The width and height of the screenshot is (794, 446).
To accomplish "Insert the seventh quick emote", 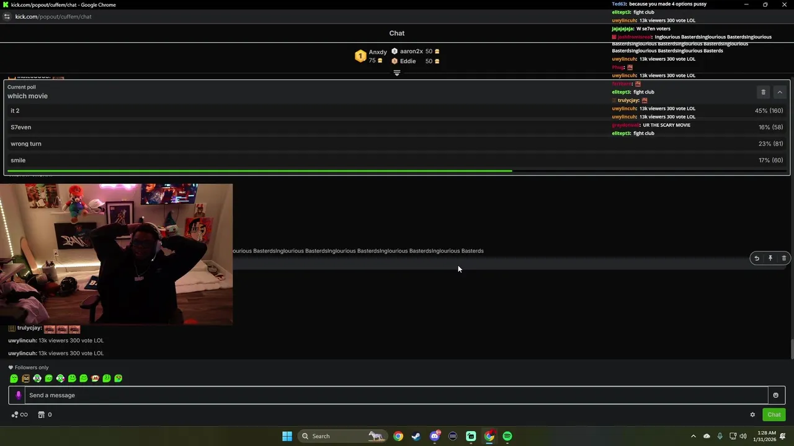I will pyautogui.click(x=83, y=378).
